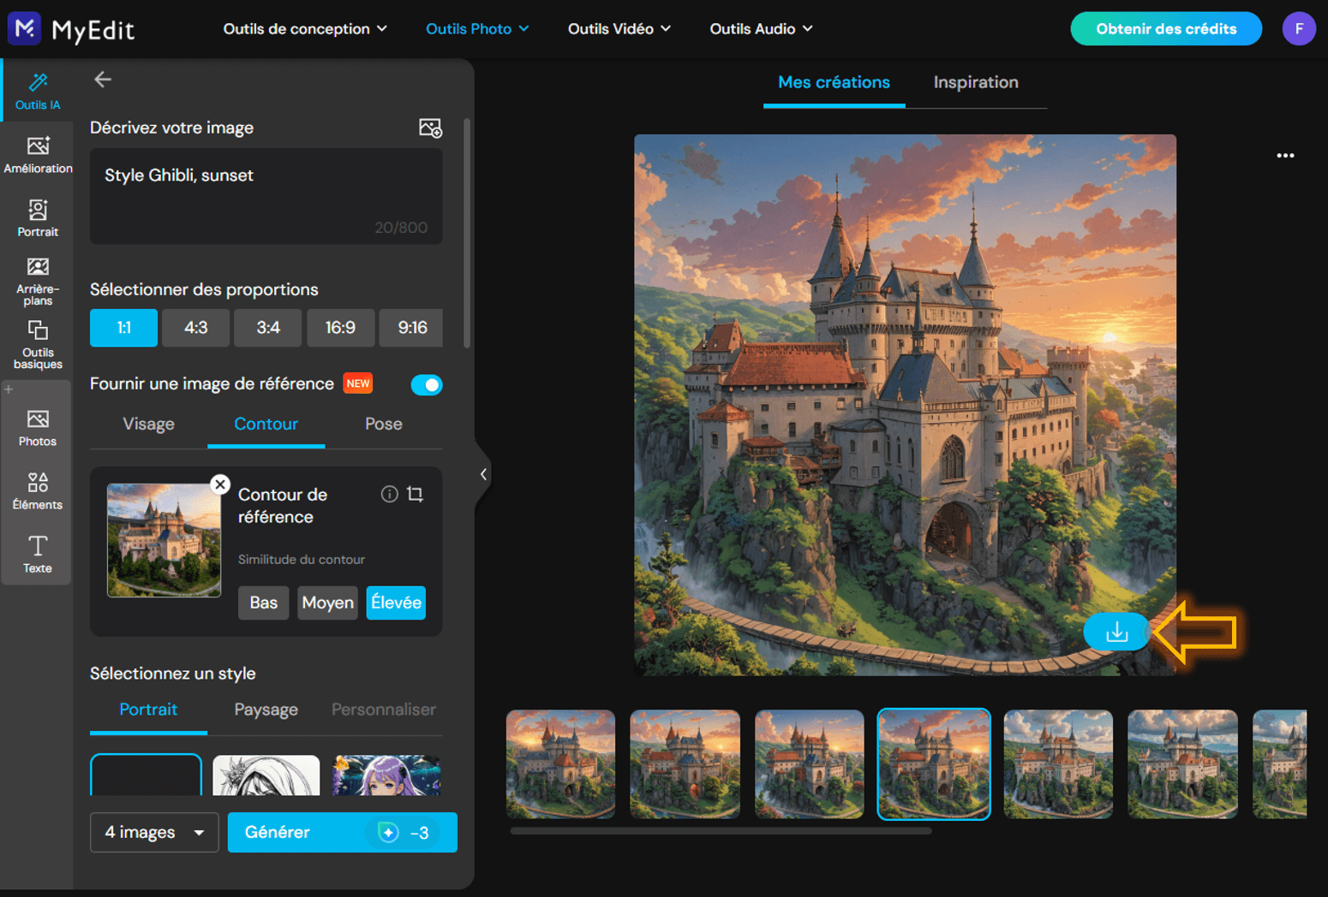Expand Outils de conception menu
This screenshot has height=897, width=1328.
[x=305, y=28]
